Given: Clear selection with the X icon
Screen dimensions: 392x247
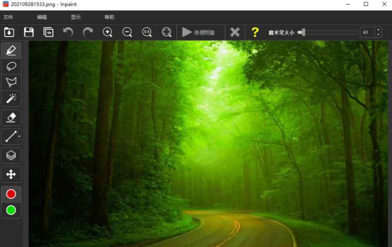Looking at the screenshot, I should tap(235, 32).
